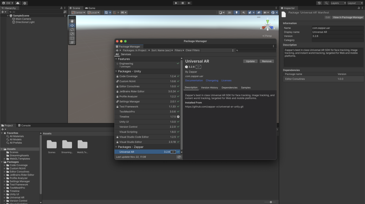Image resolution: width=365 pixels, height=204 pixels.
Task: Select TextMeshPro package in list
Action: coord(148,112)
